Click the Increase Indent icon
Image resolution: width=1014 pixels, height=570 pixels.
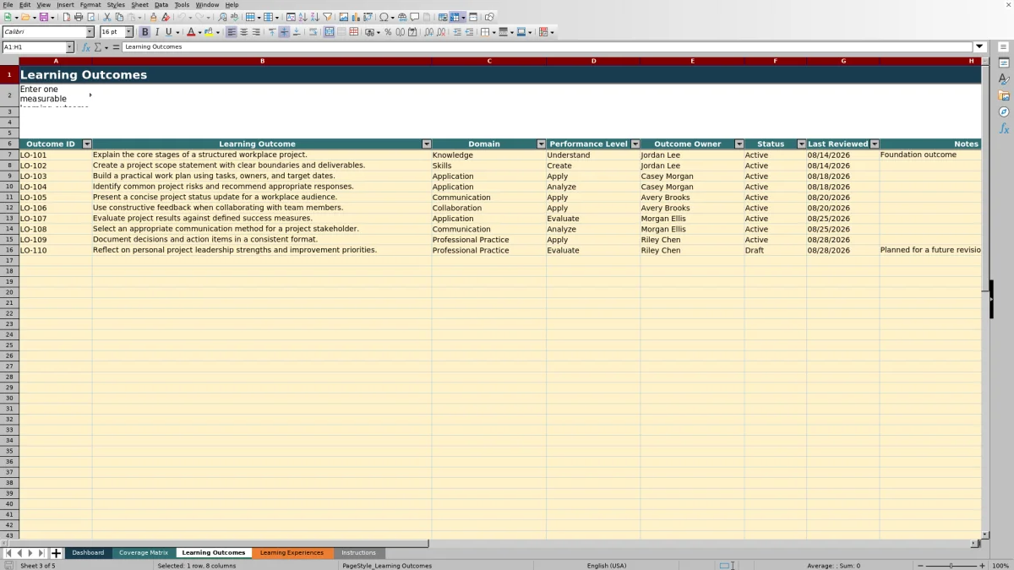click(457, 32)
